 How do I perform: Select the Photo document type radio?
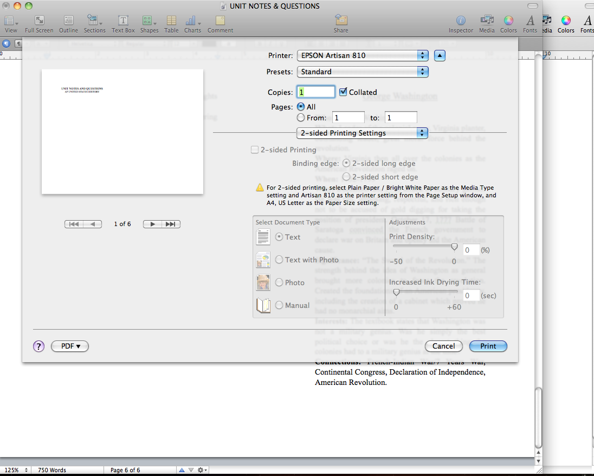[x=279, y=282]
